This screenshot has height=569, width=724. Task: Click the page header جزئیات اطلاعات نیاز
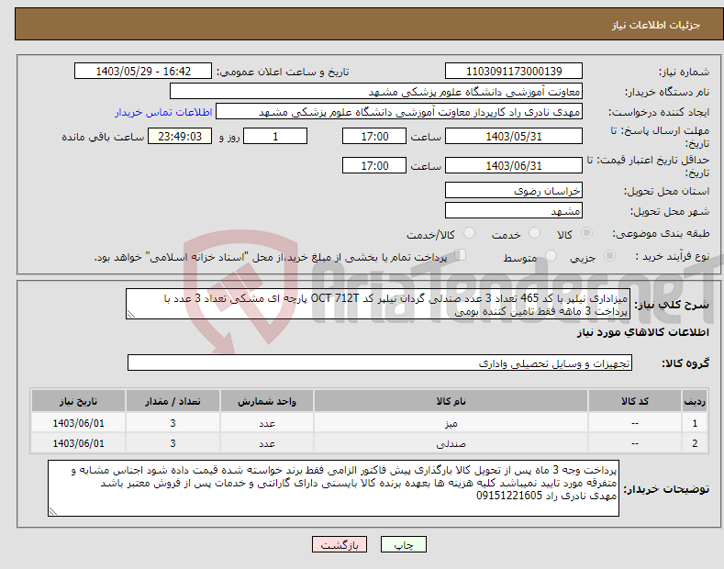(x=656, y=25)
